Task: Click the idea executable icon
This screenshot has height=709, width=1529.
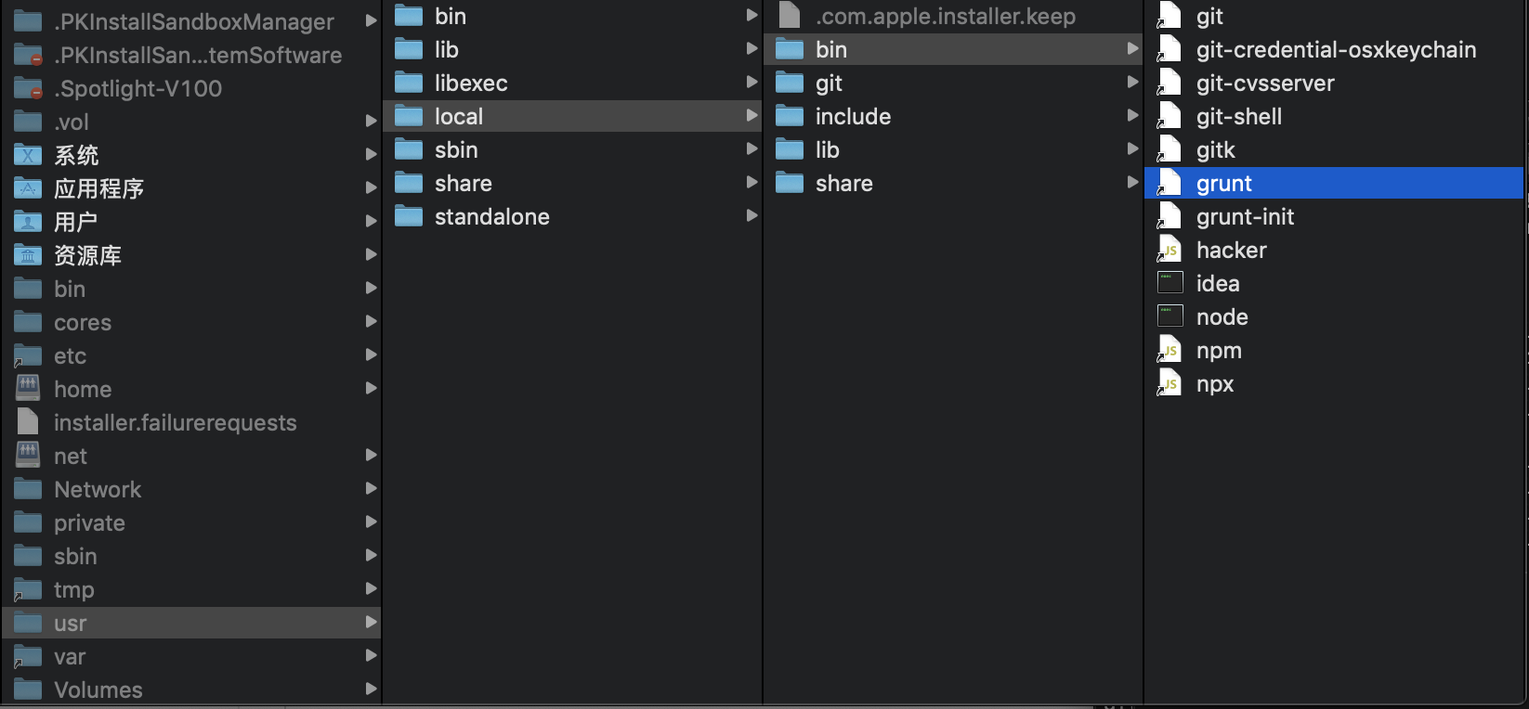Action: 1170,282
